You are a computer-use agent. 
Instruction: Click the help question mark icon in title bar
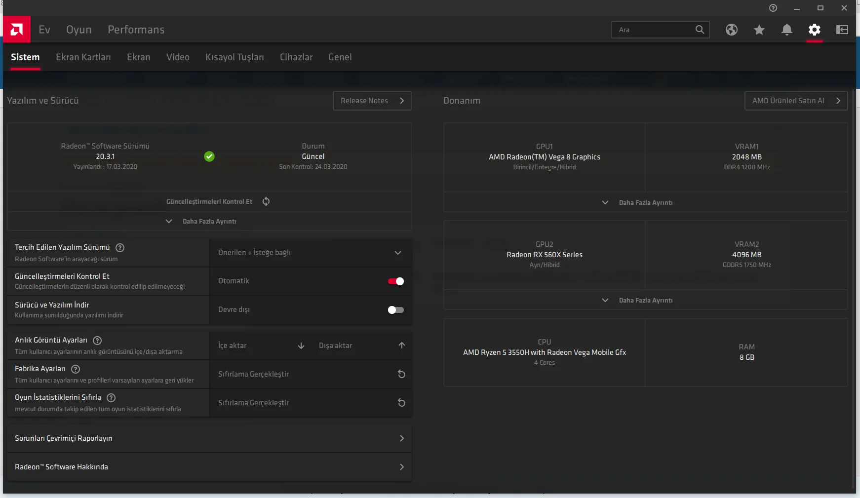pyautogui.click(x=773, y=8)
